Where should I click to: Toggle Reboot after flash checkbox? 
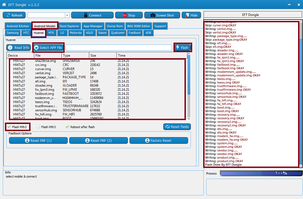pos(67,127)
